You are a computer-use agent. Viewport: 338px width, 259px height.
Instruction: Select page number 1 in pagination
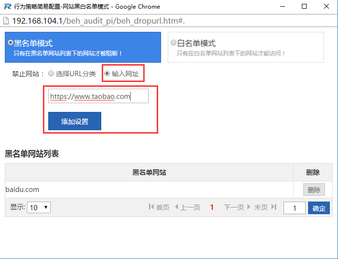[x=212, y=207]
